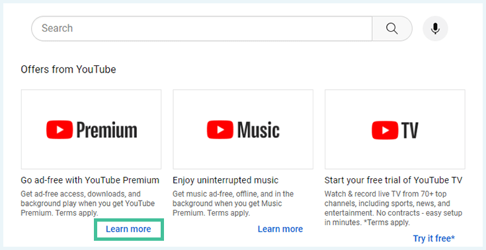The height and width of the screenshot is (250, 486).
Task: Open the YouTube TV logo thumbnail
Action: pos(395,129)
